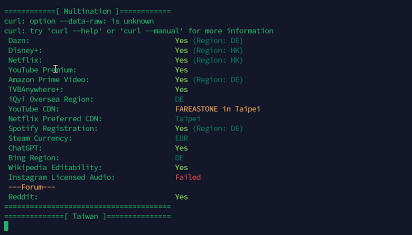Click the Steam Currency EUR value
The image size is (412, 235).
[182, 139]
